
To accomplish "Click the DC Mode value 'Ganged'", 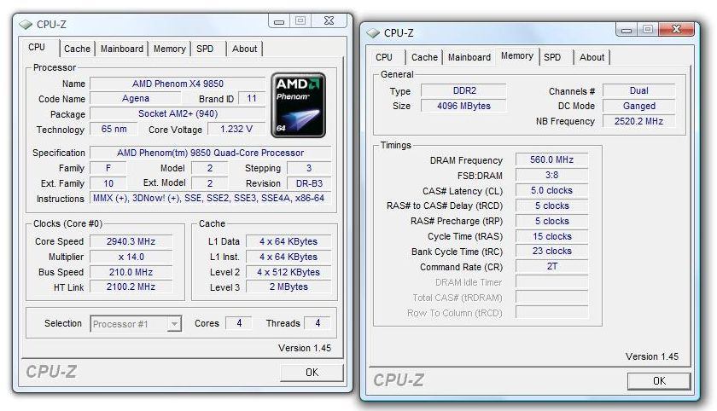I will (638, 106).
